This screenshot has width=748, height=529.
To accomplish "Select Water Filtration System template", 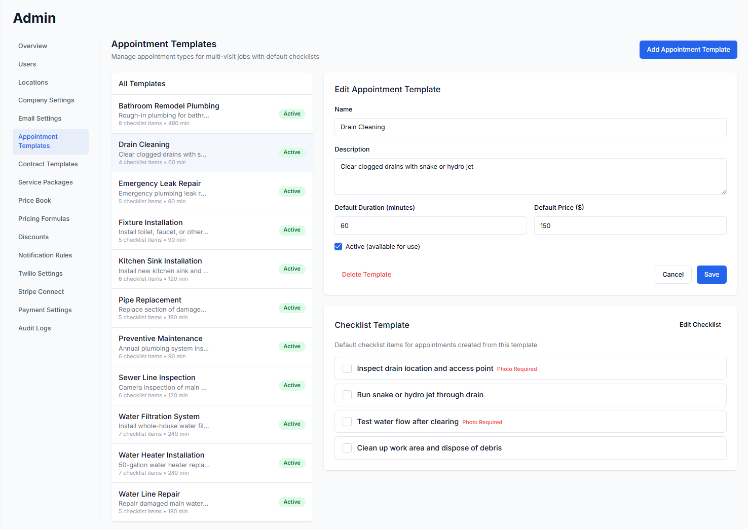I will click(212, 425).
